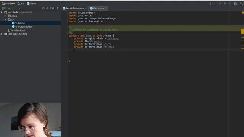This screenshot has height=137, width=244.
Task: Click the Game breadcrumb in navigation bar
Action: click(31, 3)
